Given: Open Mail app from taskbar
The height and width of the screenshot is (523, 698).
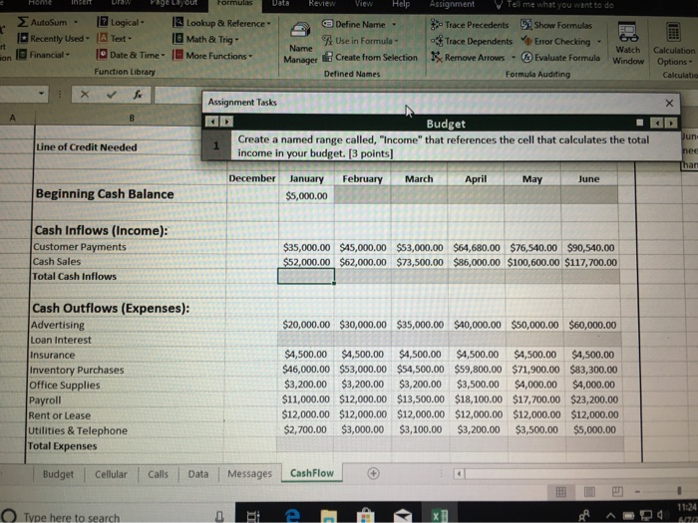Looking at the screenshot, I should [402, 516].
